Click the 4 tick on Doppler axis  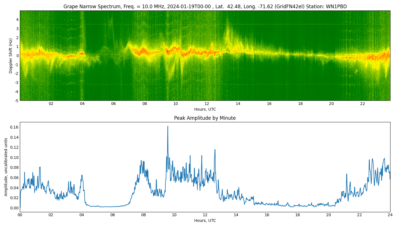(17, 20)
